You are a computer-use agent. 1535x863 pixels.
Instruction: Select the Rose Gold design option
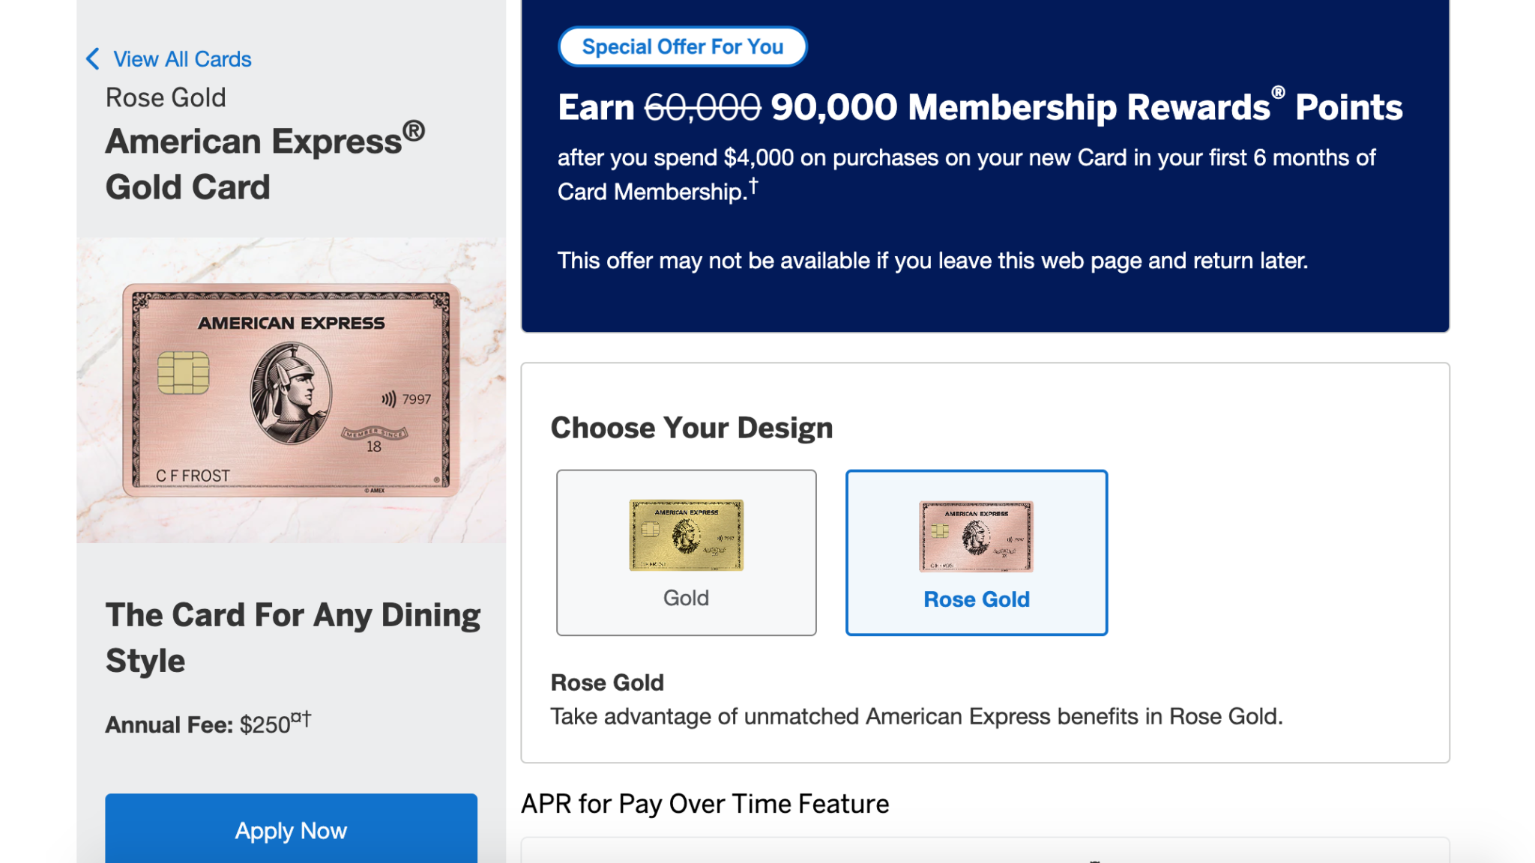pos(976,552)
